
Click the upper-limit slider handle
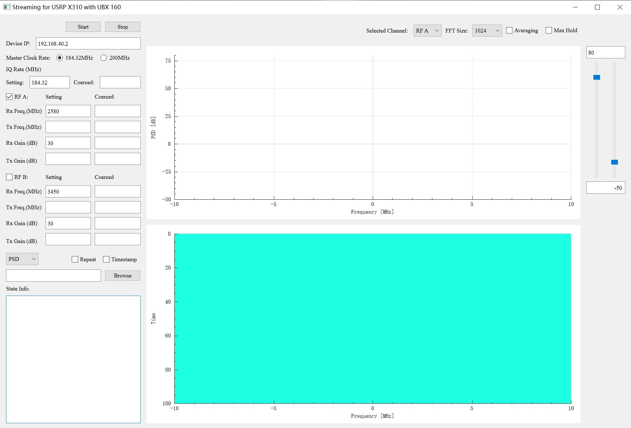(x=597, y=77)
